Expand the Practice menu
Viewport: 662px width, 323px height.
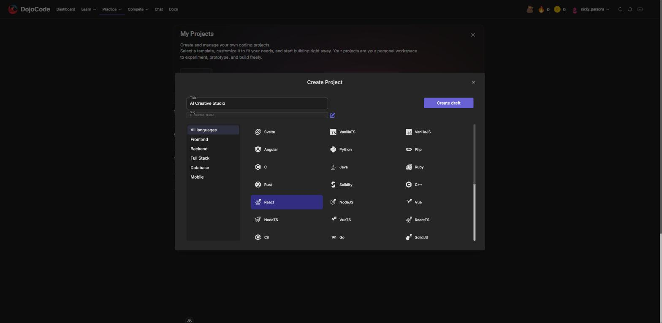click(112, 9)
